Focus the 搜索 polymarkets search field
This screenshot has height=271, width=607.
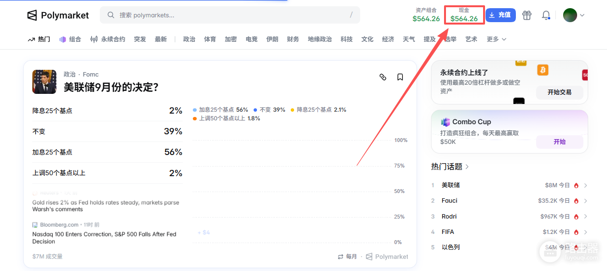[230, 15]
